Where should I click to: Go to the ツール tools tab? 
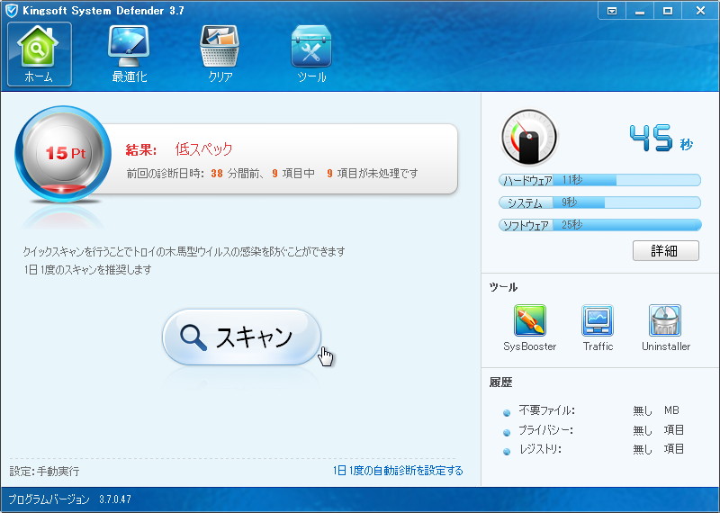311,54
